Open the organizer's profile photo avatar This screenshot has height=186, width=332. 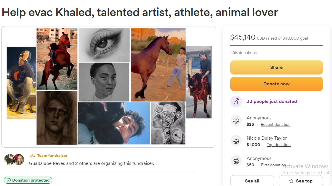click(19, 160)
